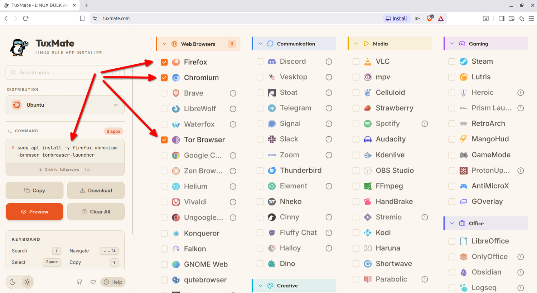Click the Spotify icon in Media
537x293 pixels.
click(x=368, y=124)
